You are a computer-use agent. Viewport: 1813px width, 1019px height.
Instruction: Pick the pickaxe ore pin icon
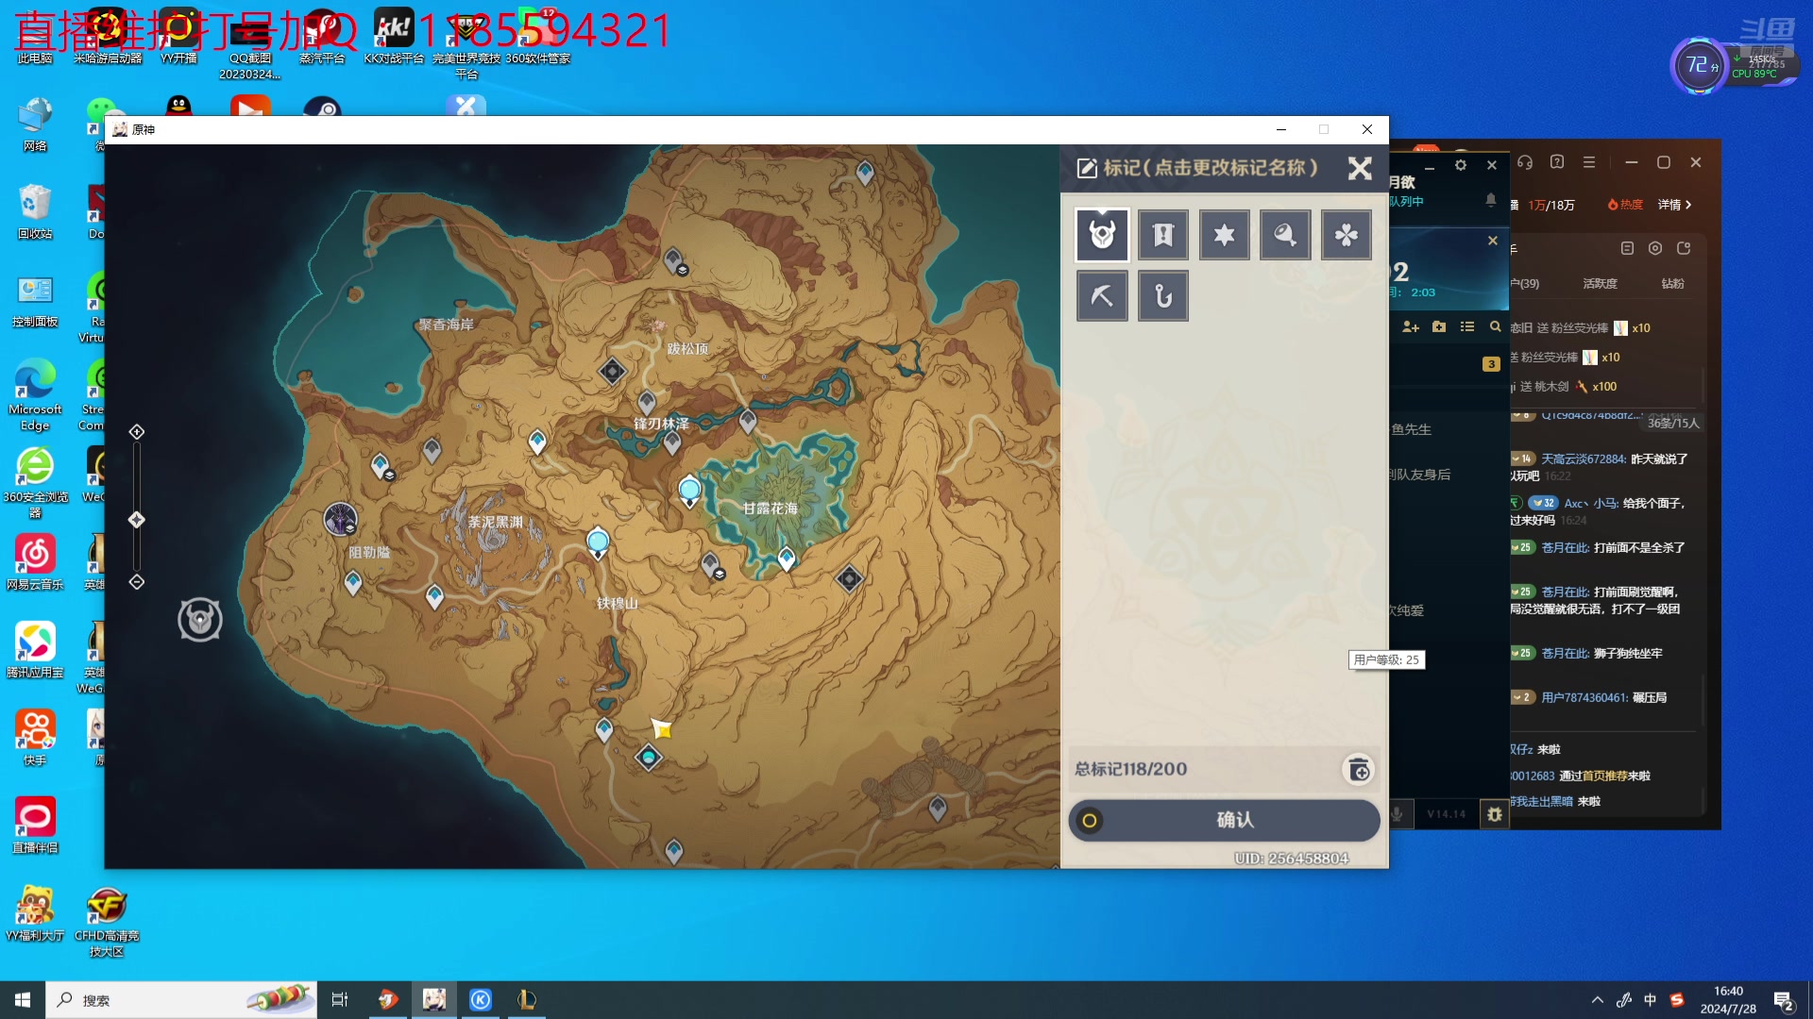1102,296
